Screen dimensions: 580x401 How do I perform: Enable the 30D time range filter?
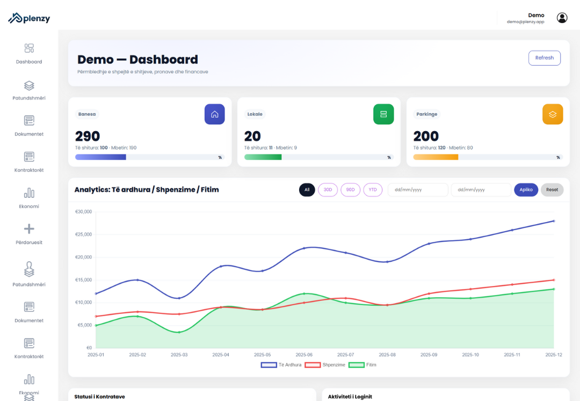click(x=328, y=190)
